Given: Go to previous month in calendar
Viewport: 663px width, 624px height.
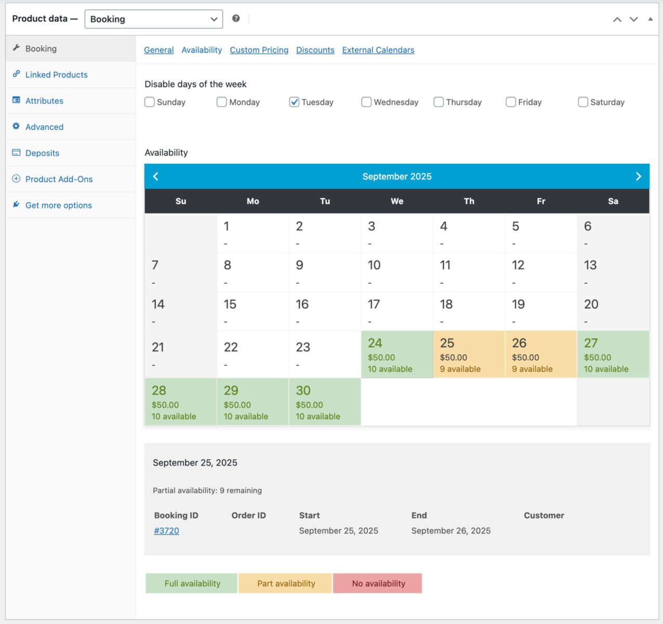Looking at the screenshot, I should click(155, 176).
